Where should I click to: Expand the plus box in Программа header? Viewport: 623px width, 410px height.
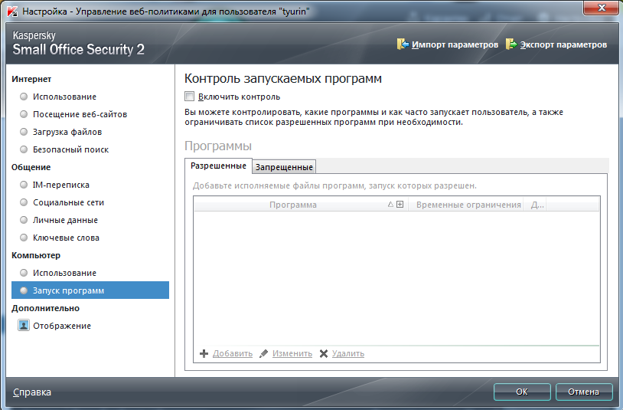point(400,205)
